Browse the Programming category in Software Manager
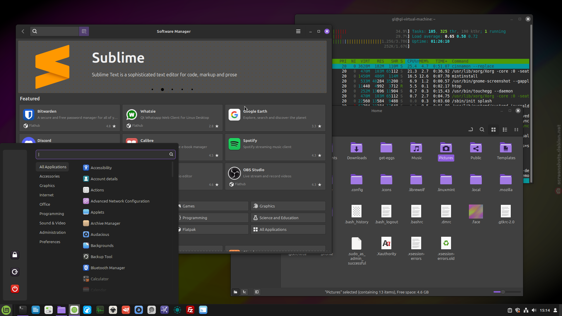This screenshot has height=316, width=562. click(213, 218)
